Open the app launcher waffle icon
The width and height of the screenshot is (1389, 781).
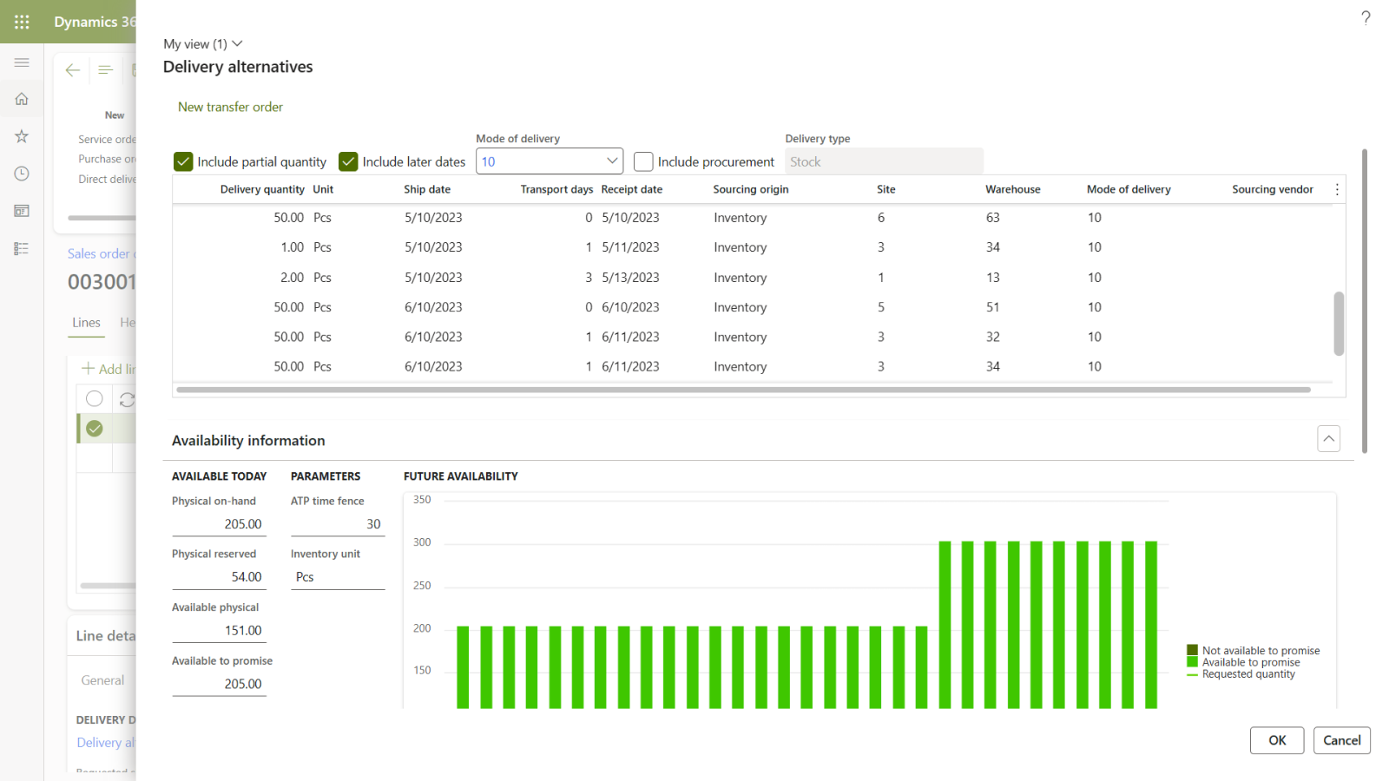point(22,22)
